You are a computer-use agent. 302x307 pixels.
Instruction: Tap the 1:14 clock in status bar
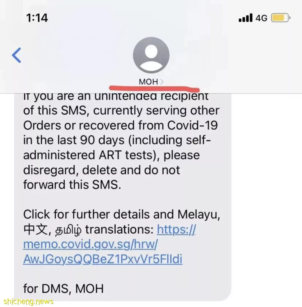point(37,18)
